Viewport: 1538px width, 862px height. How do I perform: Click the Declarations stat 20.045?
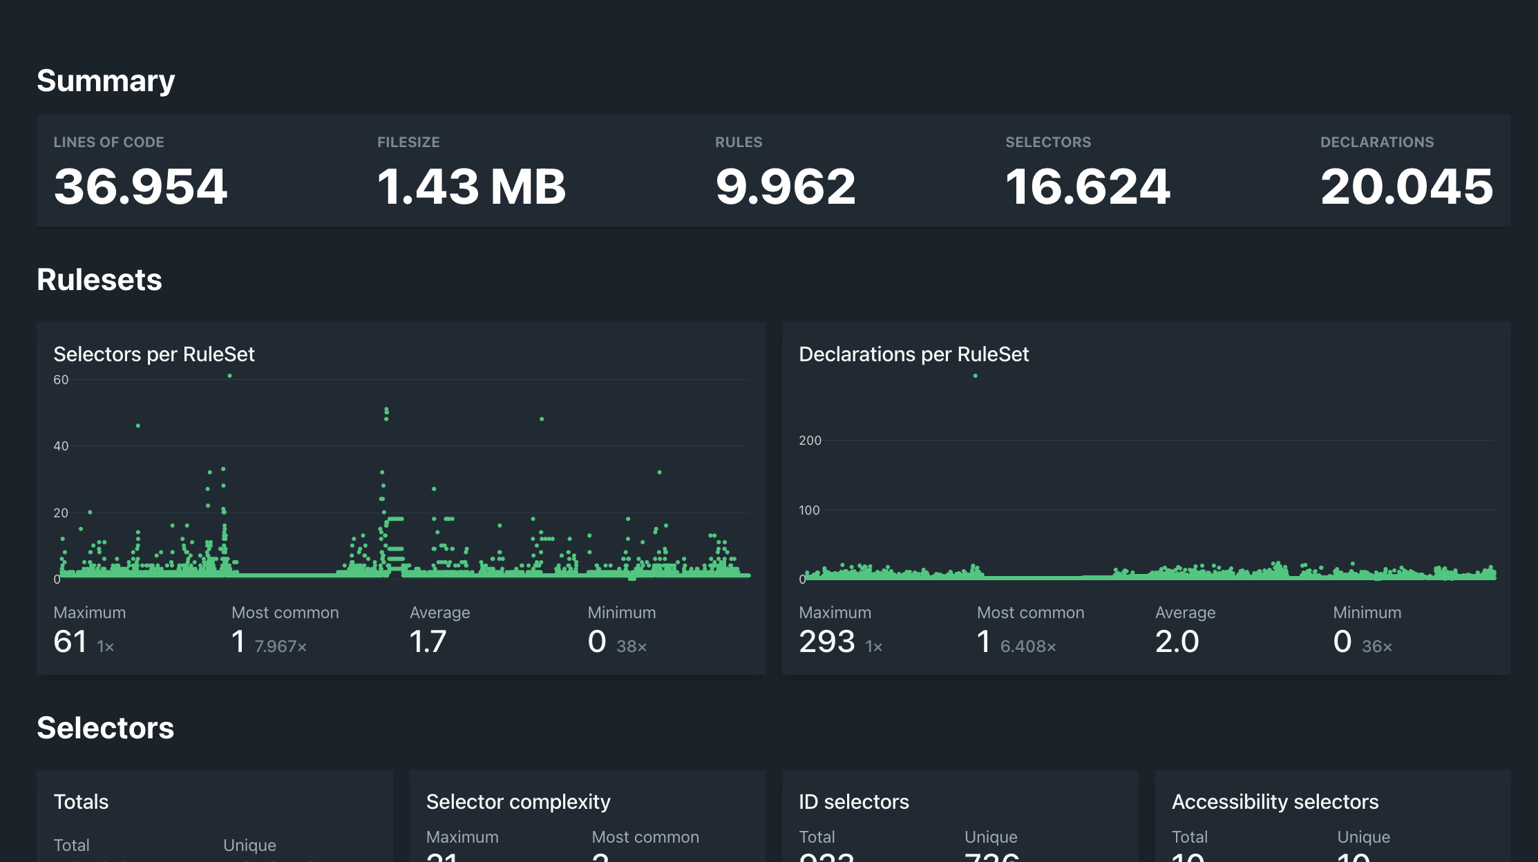1406,185
